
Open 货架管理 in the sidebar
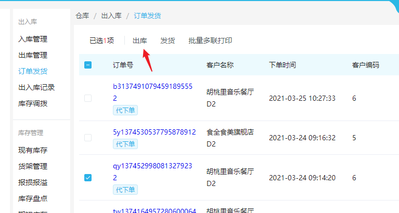coord(33,166)
